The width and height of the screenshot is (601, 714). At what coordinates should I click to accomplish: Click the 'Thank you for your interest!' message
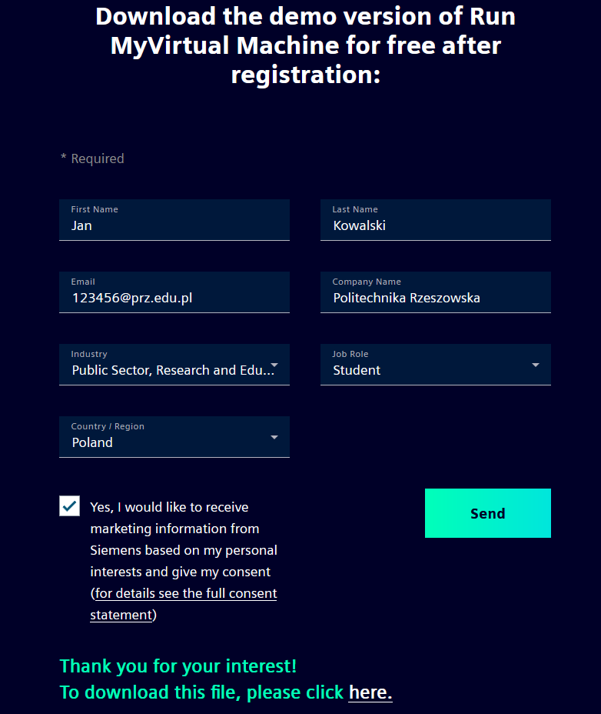[178, 666]
